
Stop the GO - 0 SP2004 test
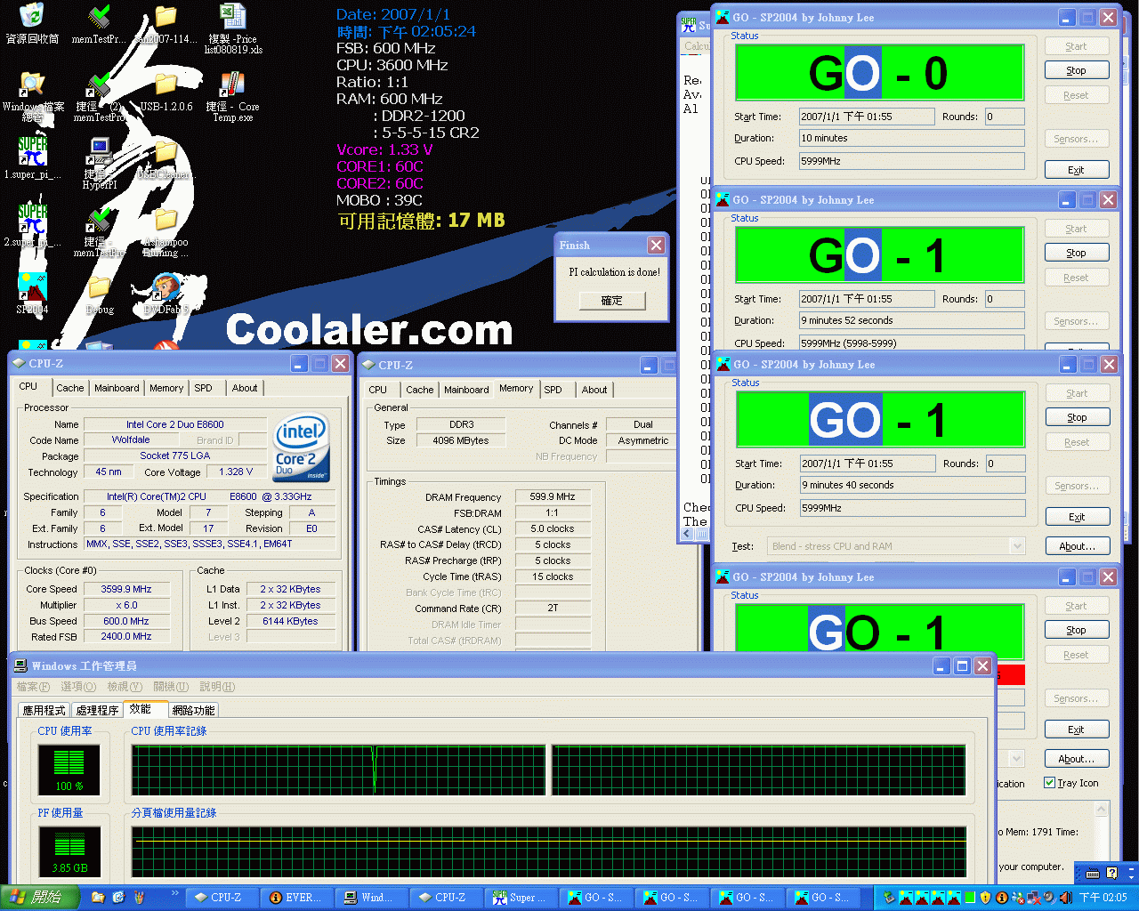[x=1076, y=70]
